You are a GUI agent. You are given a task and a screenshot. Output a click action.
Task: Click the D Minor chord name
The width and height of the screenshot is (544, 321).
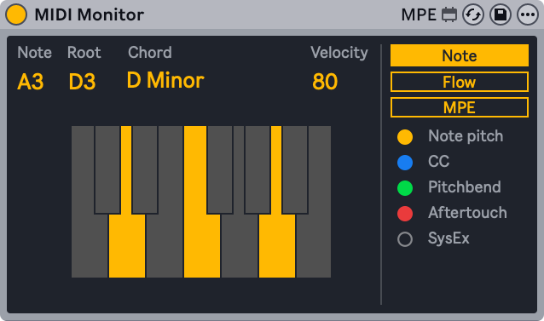tap(165, 80)
